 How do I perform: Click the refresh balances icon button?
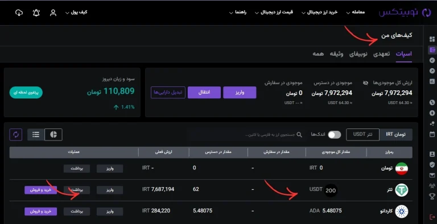15,135
